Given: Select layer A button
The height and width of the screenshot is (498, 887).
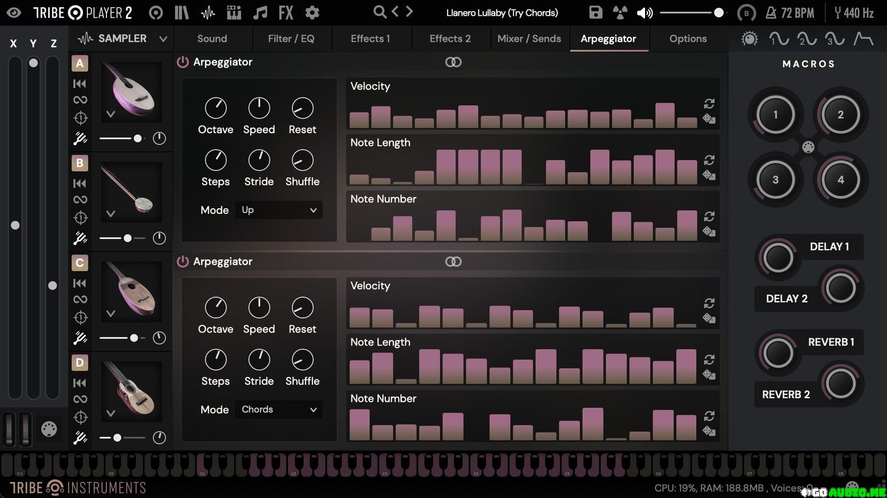Looking at the screenshot, I should [79, 63].
